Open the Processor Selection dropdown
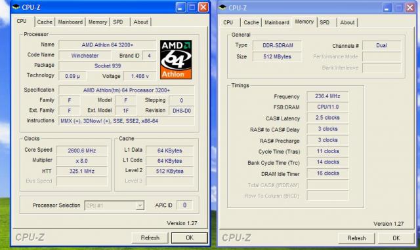 pyautogui.click(x=140, y=205)
